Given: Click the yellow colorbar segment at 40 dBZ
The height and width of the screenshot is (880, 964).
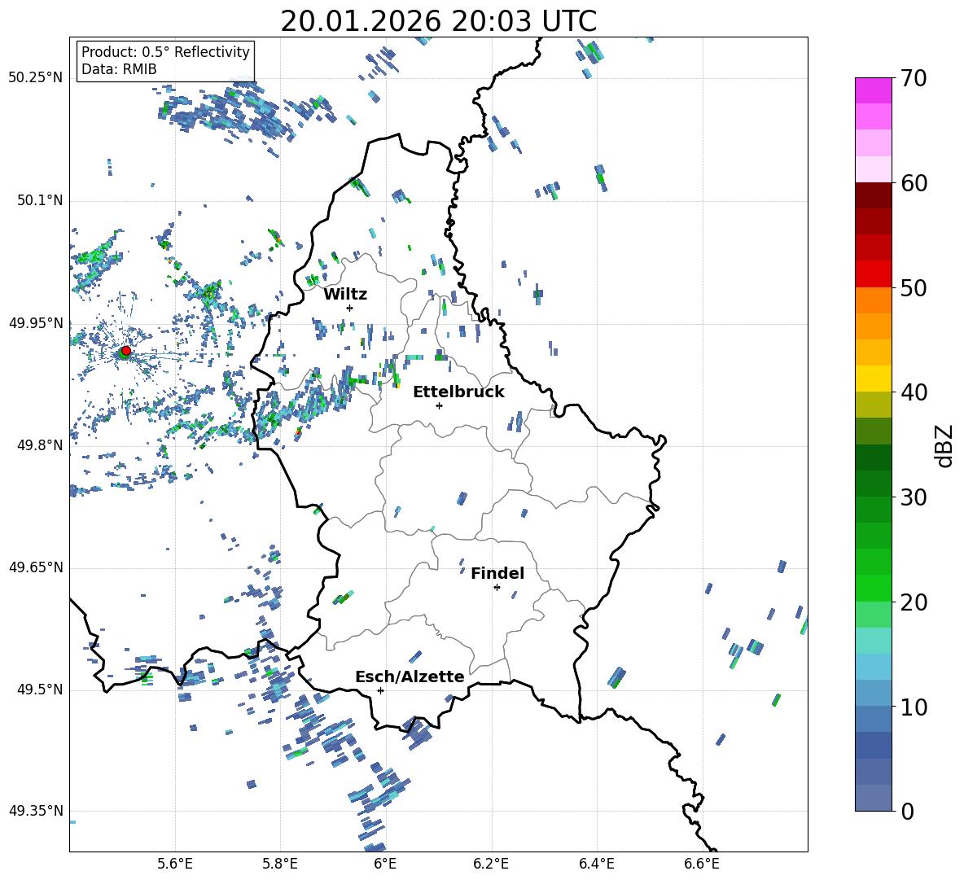Looking at the screenshot, I should coord(873,379).
